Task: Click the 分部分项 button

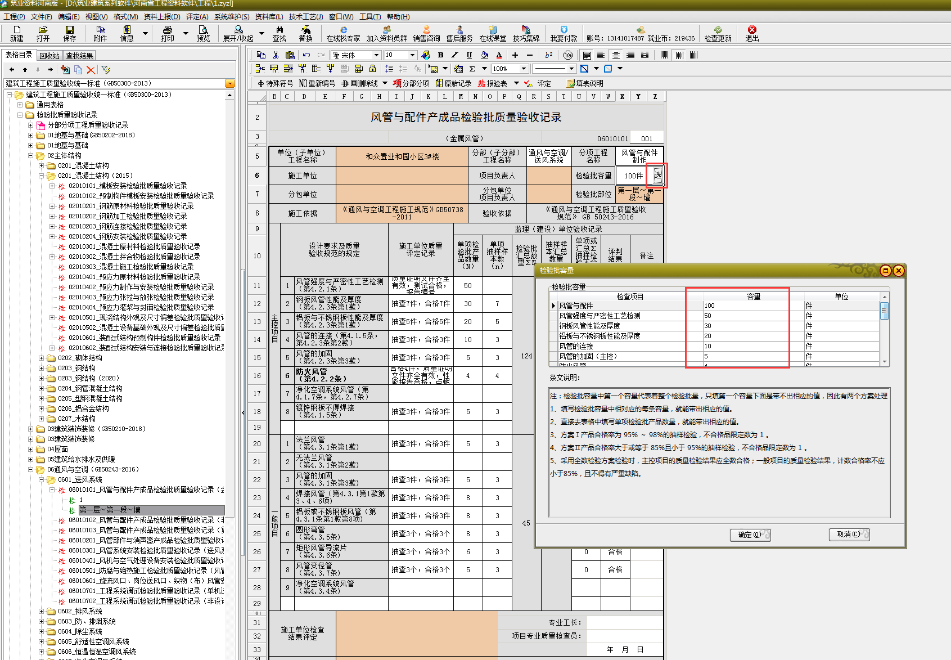Action: [x=411, y=83]
